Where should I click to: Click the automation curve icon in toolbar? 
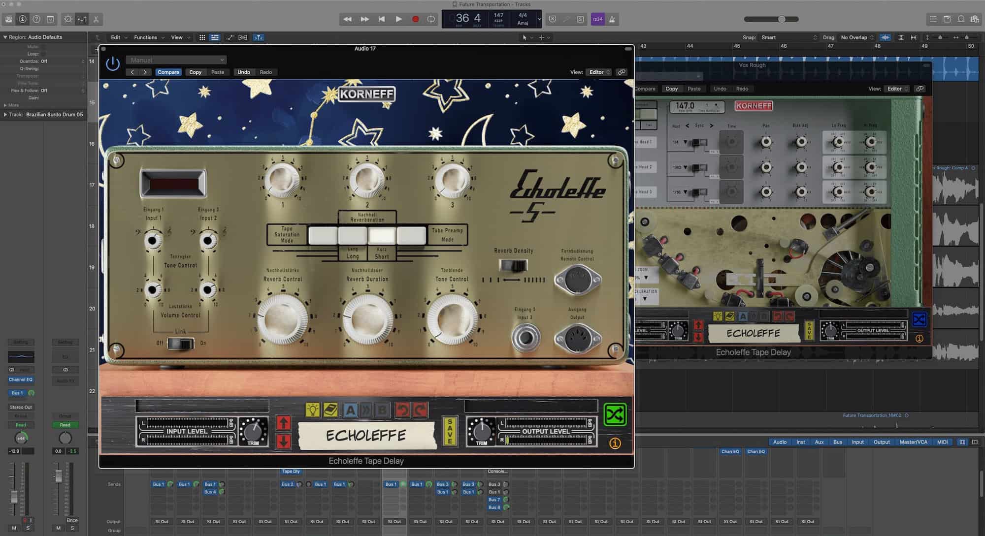coord(230,37)
